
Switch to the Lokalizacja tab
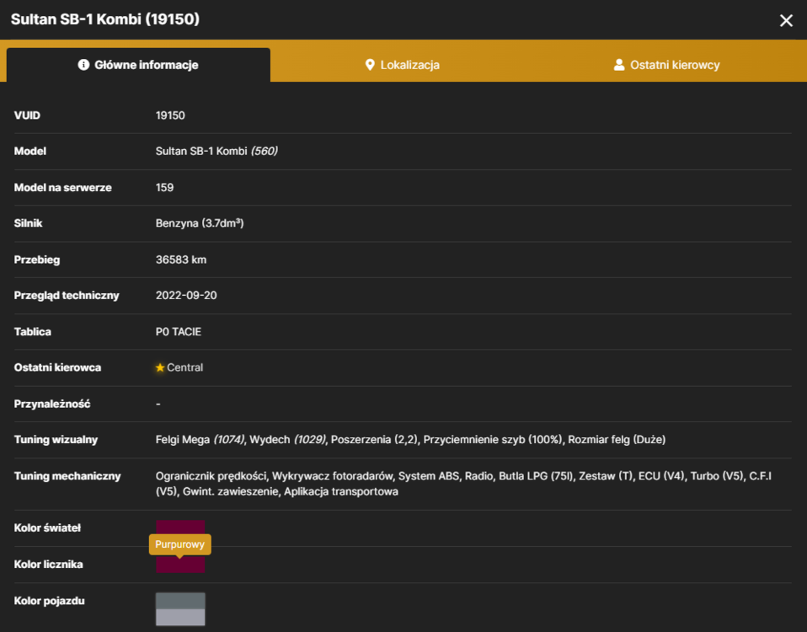(402, 65)
